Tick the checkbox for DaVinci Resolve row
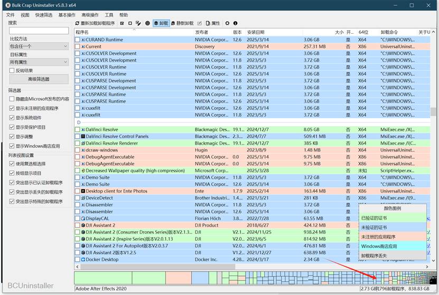This screenshot has width=439, height=295. (78, 130)
